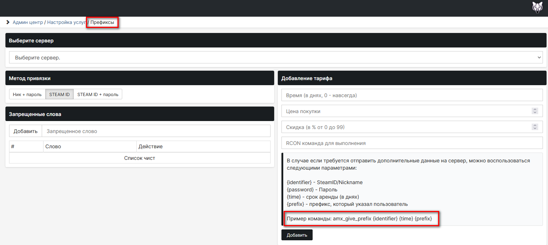Select Ник + пароль binding method
This screenshot has width=548, height=245.
point(27,94)
